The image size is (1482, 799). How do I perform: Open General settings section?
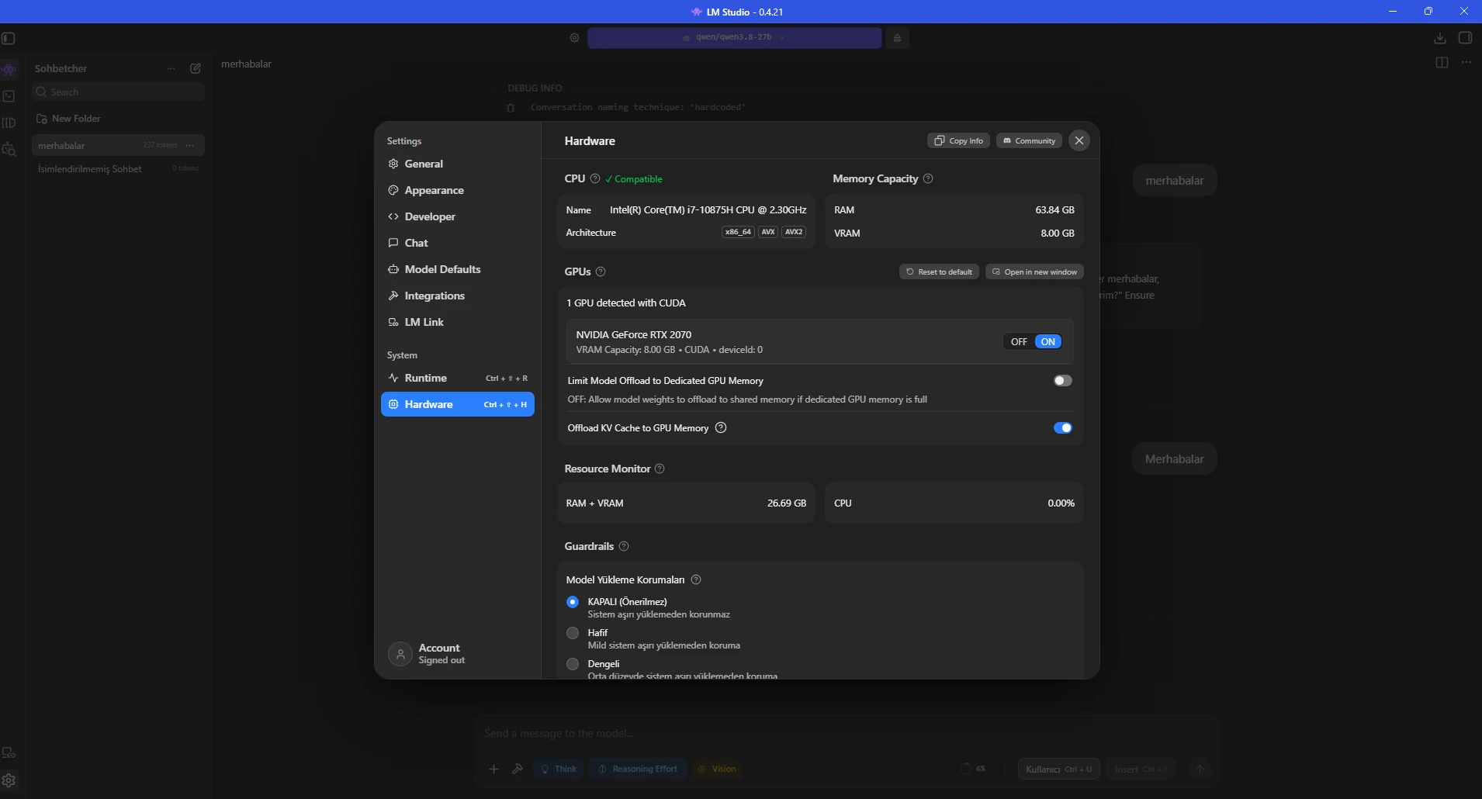point(458,164)
